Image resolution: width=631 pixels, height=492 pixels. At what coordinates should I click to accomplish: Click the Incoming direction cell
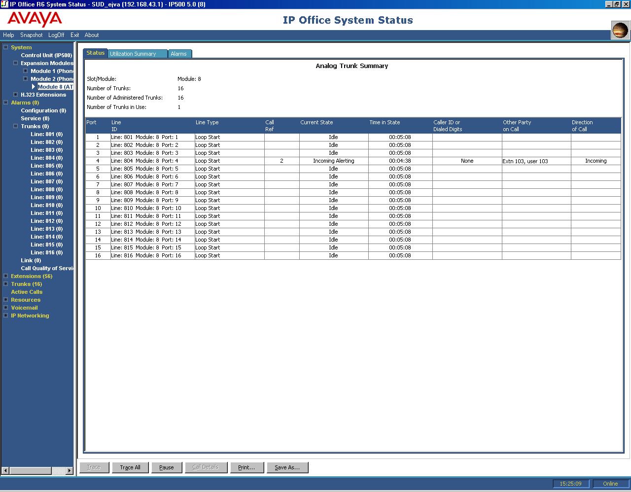(596, 161)
